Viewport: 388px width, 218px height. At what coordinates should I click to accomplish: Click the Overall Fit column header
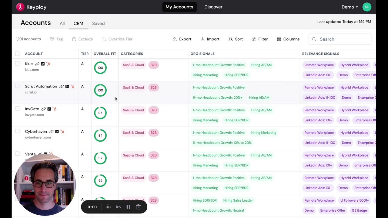[x=105, y=54]
